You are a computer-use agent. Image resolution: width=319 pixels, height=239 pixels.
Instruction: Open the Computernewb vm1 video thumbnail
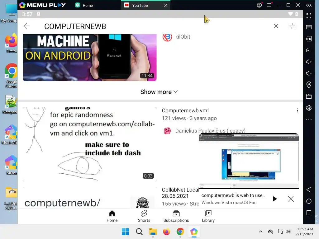89,144
